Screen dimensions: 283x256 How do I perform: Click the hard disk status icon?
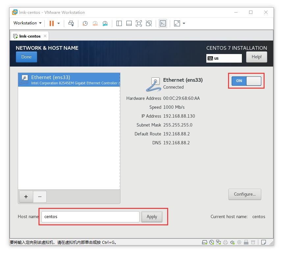tap(204, 242)
